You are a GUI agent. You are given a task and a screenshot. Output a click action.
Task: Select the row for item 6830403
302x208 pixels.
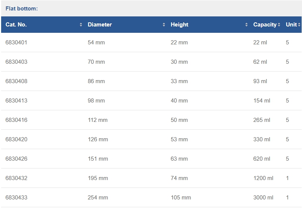click(151, 62)
